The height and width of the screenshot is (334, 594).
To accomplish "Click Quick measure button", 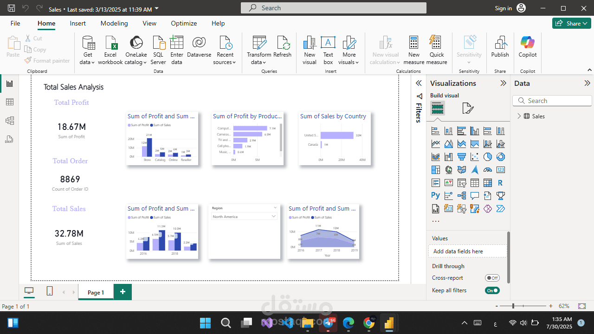I will click(437, 50).
